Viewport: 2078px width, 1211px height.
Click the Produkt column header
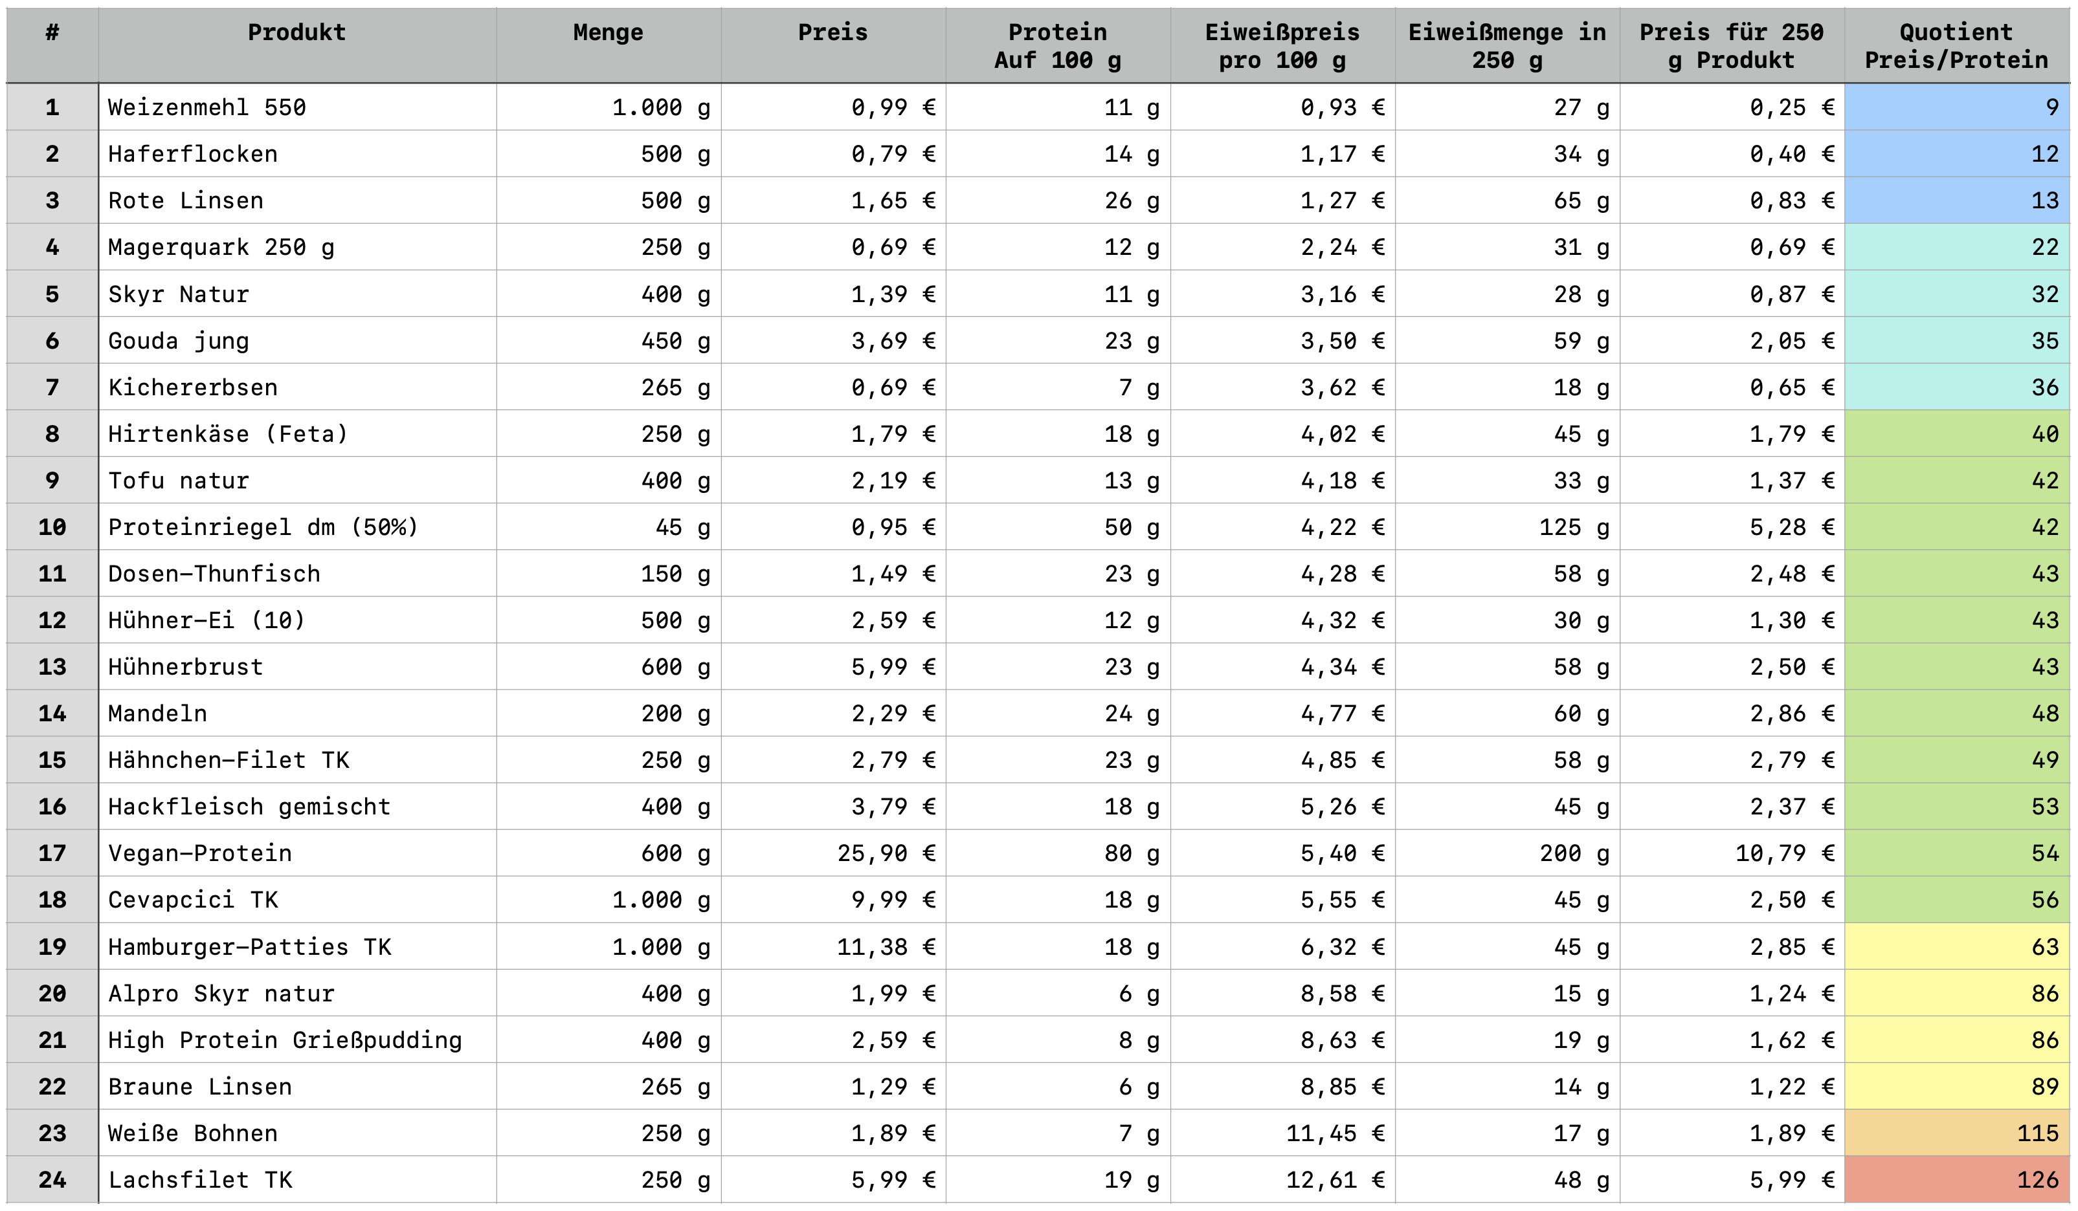297,45
